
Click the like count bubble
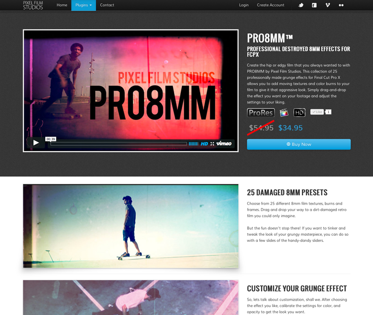(328, 112)
